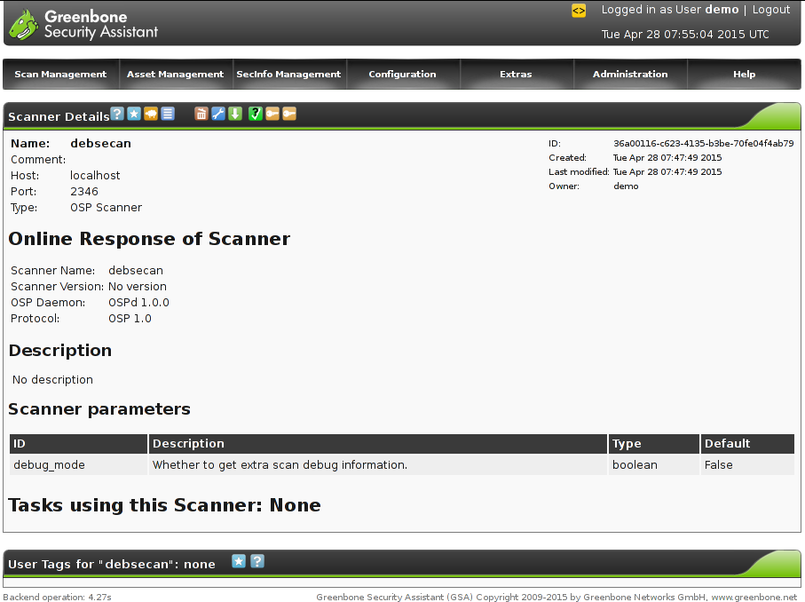Click the 'Online Response of Scanner' heading
This screenshot has width=805, height=602.
149,239
